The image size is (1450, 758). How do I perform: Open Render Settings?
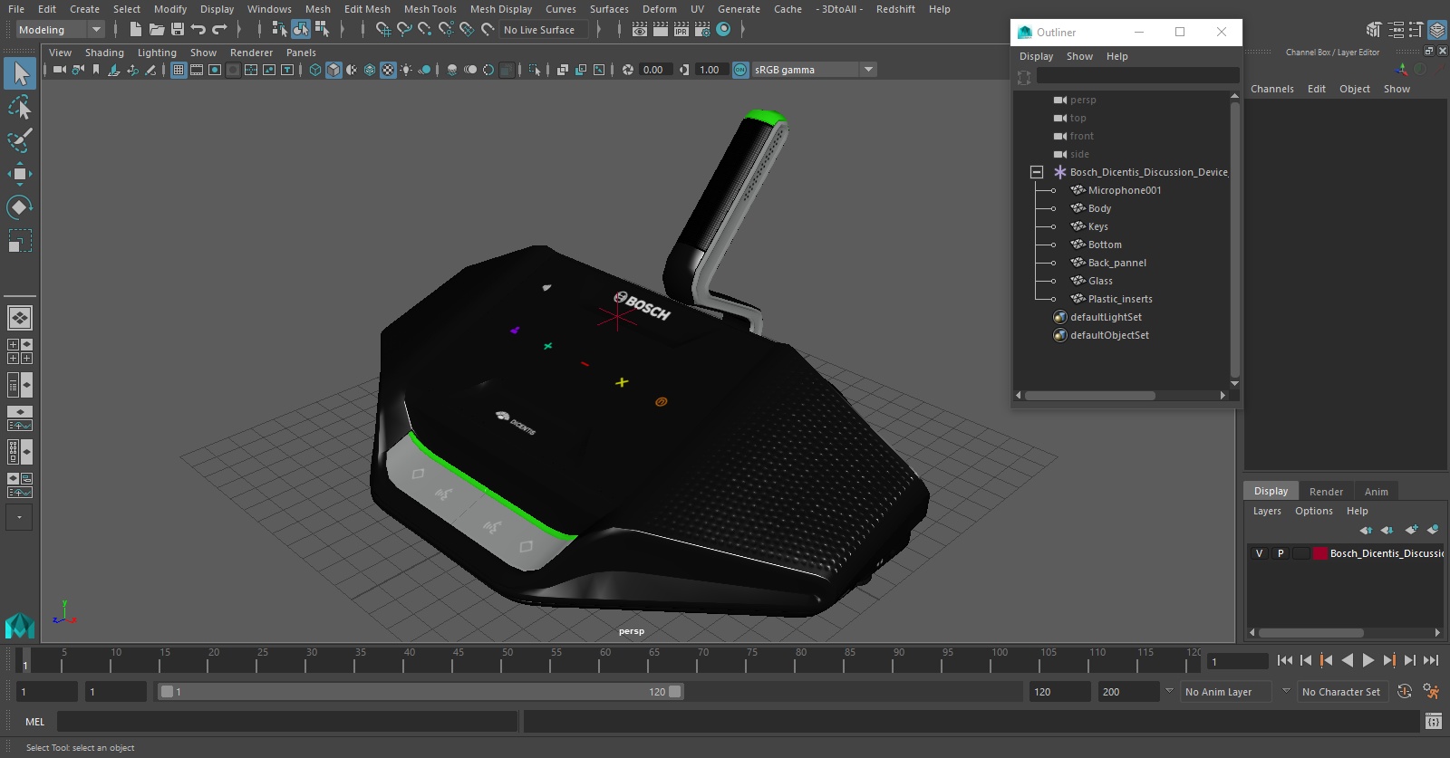tap(702, 30)
